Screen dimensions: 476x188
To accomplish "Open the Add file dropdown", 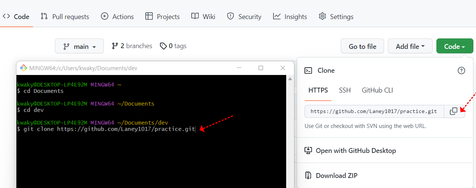I will (x=410, y=46).
